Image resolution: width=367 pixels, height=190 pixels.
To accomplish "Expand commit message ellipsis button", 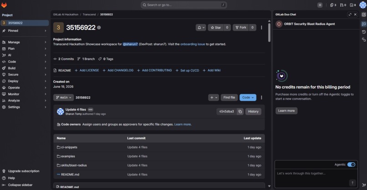I will (90, 110).
